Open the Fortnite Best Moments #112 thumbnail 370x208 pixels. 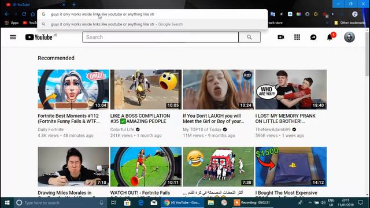point(73,90)
